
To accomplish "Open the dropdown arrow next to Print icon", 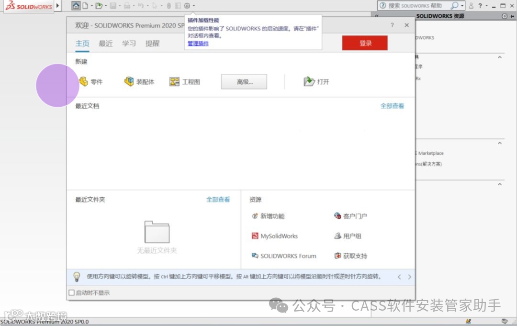I will coord(134,6).
